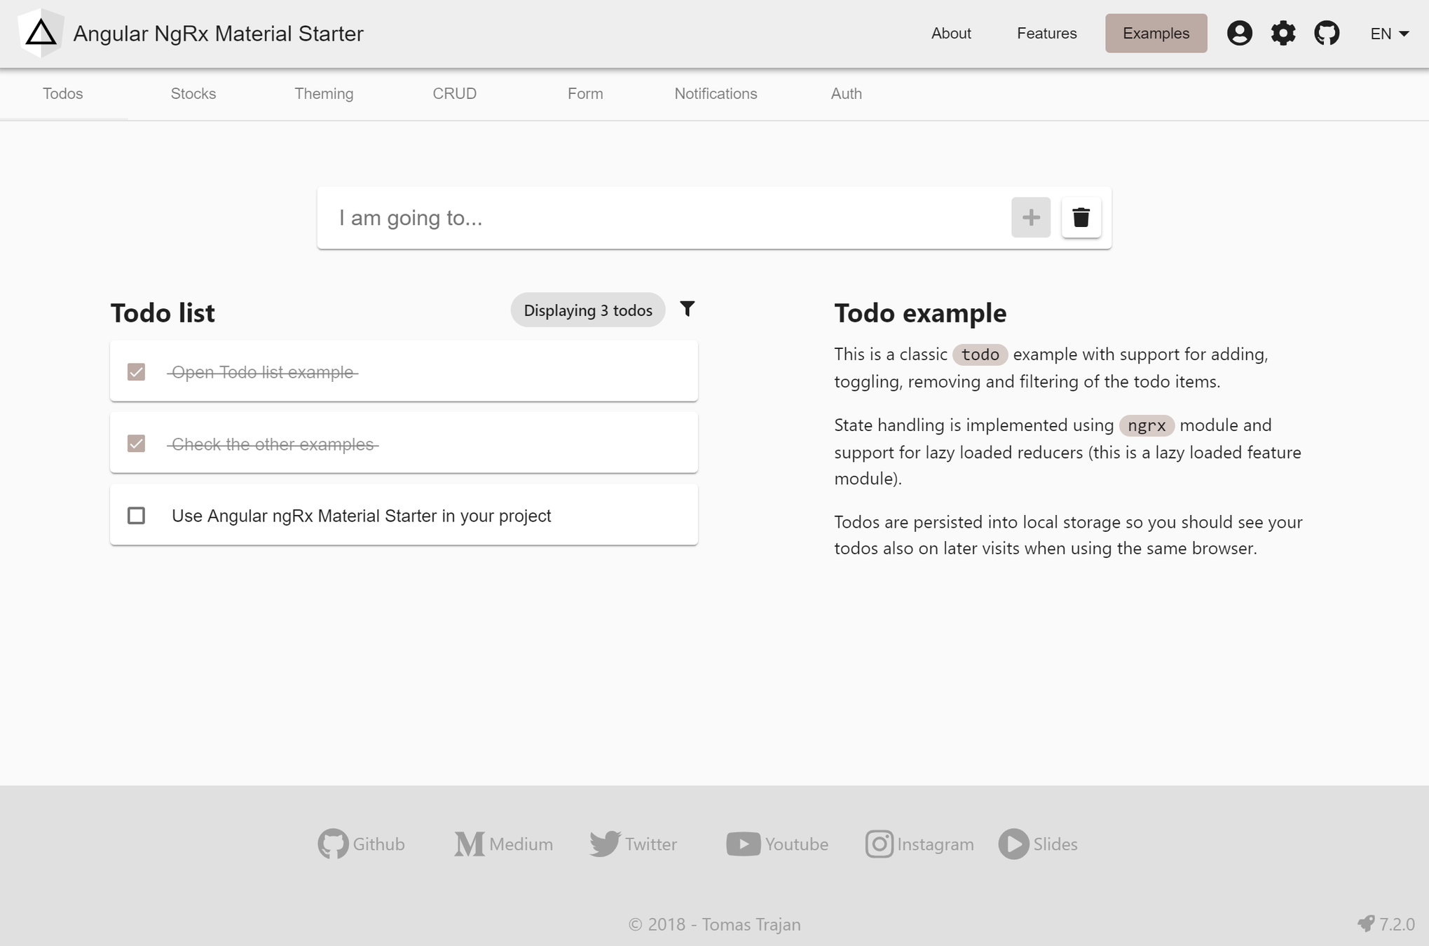Viewport: 1429px width, 946px height.
Task: Uncheck the 'Check the other examples' checkbox
Action: click(x=137, y=444)
